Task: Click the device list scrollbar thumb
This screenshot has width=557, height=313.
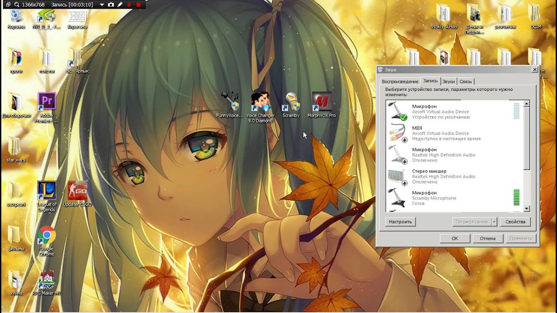Action: 527,138
